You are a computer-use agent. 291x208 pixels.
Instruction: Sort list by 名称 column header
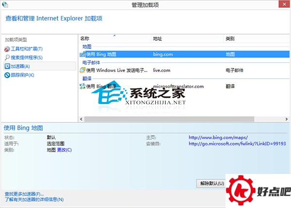tap(114, 39)
